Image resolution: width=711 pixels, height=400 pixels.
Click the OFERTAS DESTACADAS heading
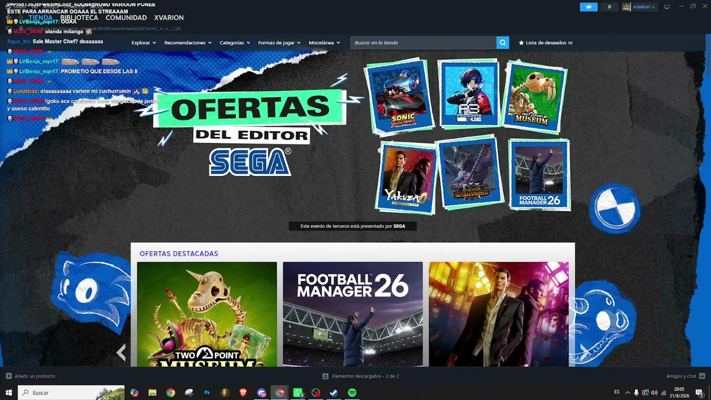pyautogui.click(x=179, y=254)
